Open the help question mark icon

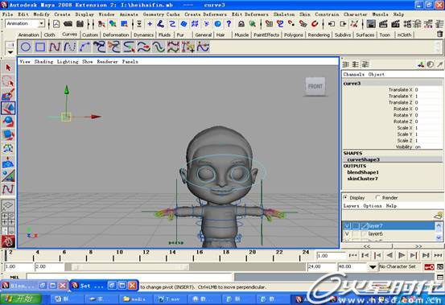coord(229,24)
